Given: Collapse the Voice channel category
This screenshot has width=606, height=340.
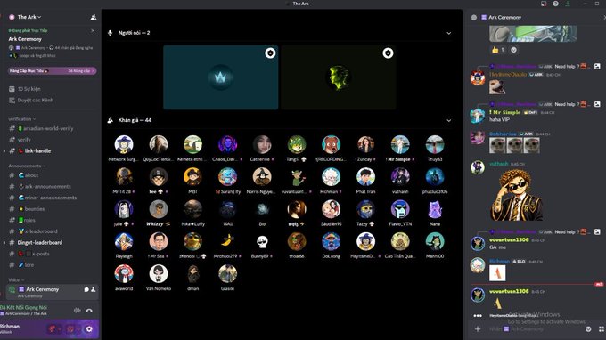Looking at the screenshot, I should coord(16,279).
